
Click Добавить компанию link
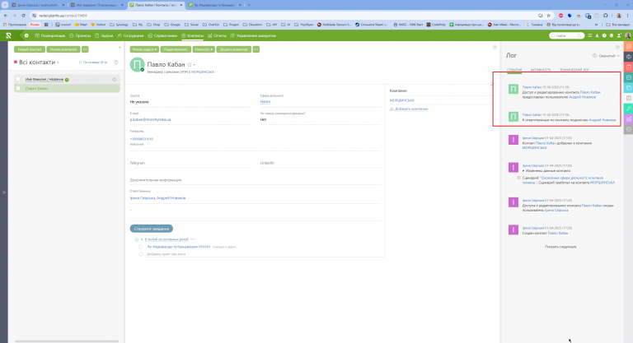411,109
